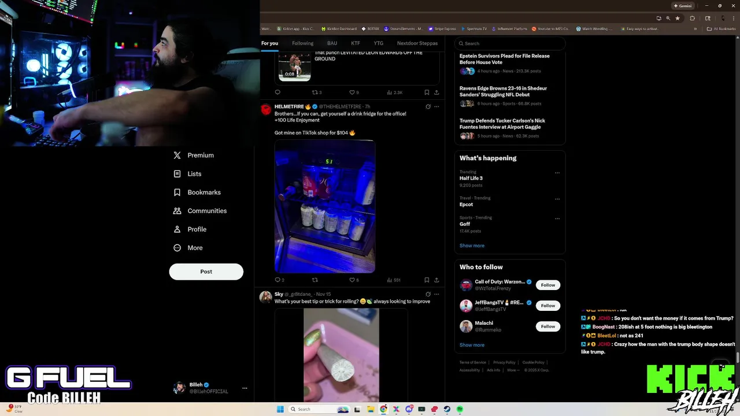View 2.3K views stat on Edwards post
Image resolution: width=740 pixels, height=416 pixels.
click(394, 92)
